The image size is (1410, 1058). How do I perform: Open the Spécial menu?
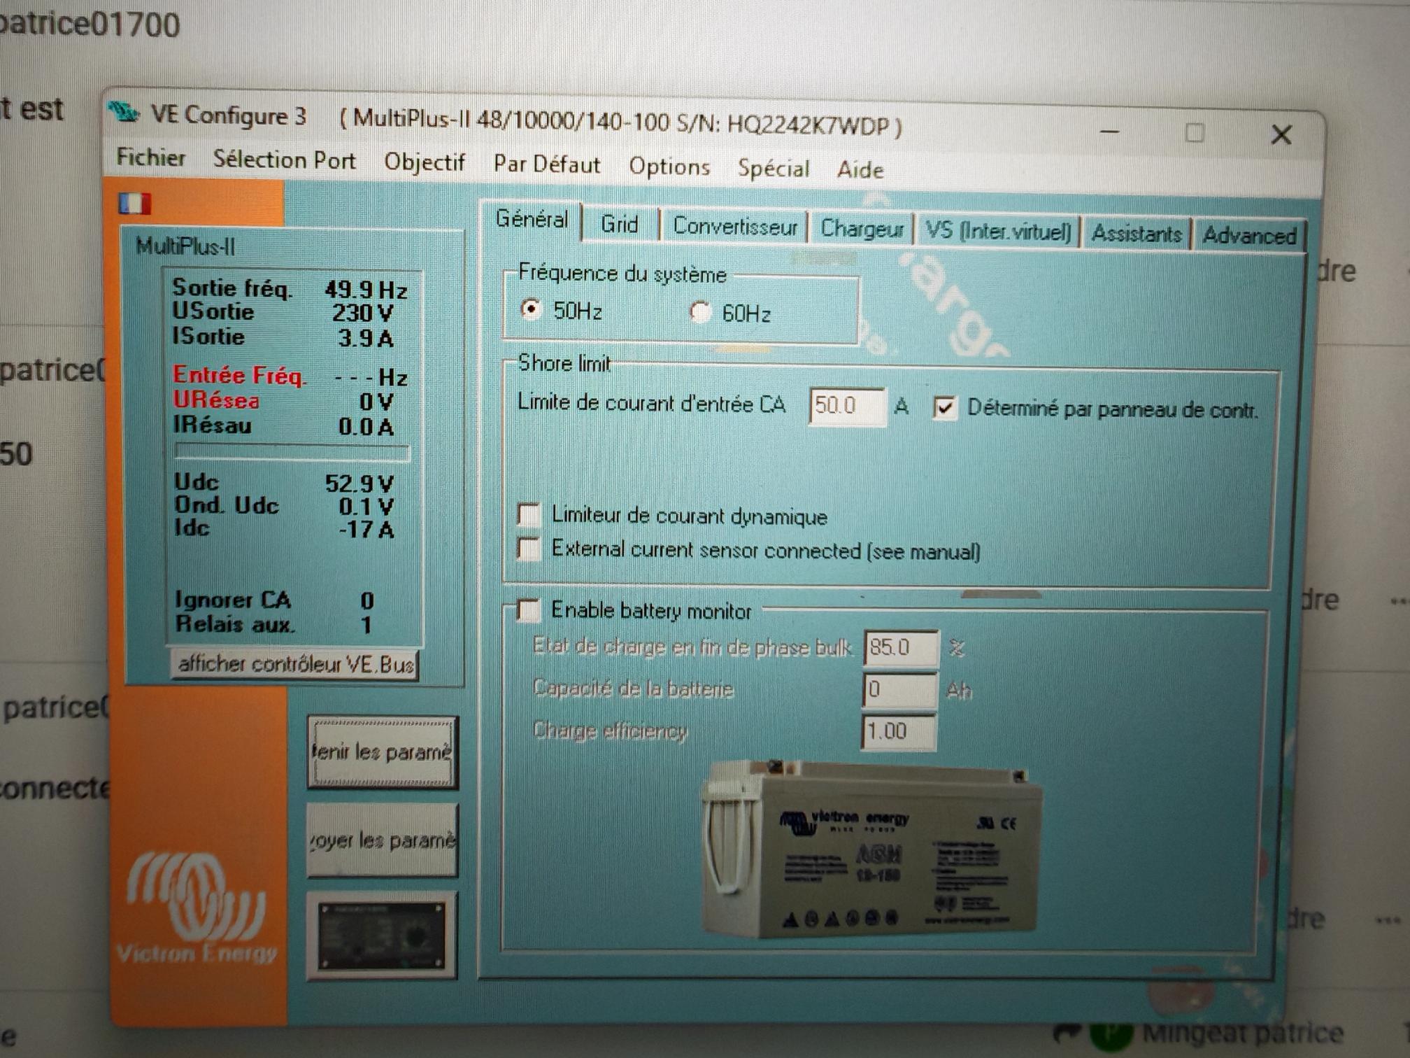point(773,168)
